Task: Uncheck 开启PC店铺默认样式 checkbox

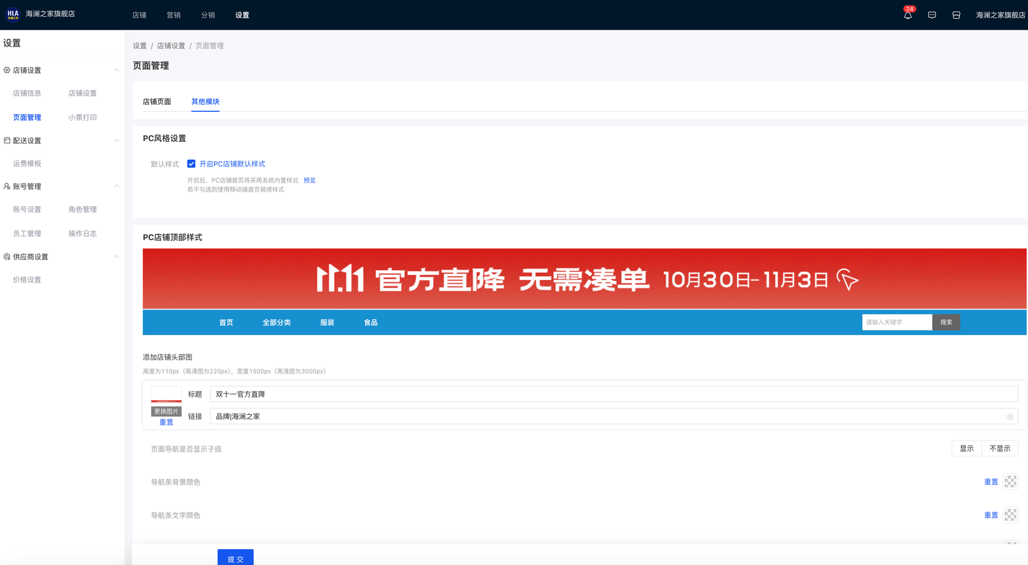Action: (x=191, y=164)
